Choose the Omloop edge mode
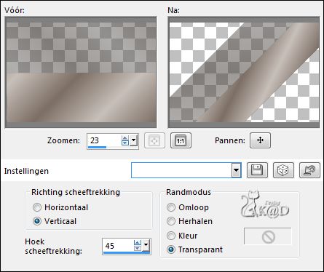 coord(171,207)
